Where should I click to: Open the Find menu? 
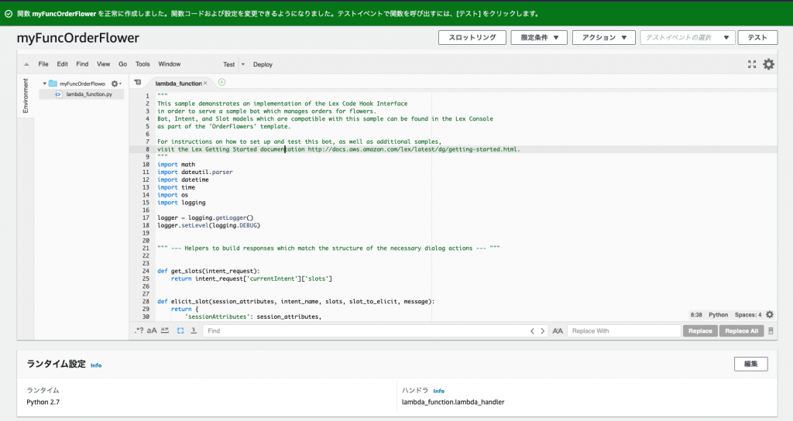point(82,64)
